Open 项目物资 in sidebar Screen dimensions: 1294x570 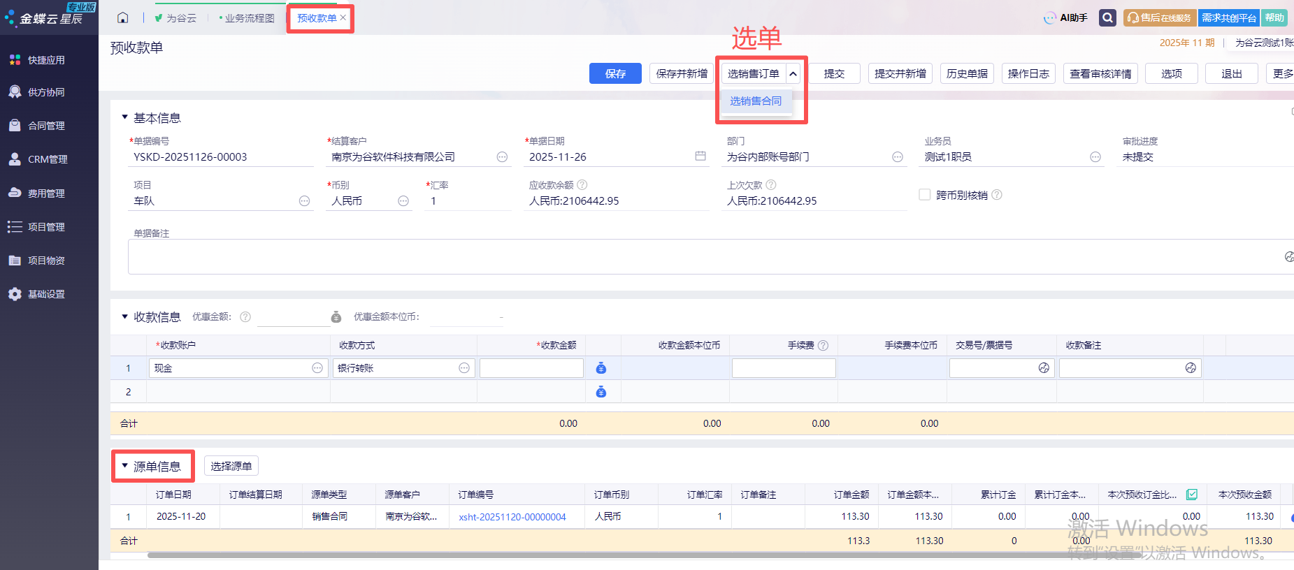tap(46, 261)
